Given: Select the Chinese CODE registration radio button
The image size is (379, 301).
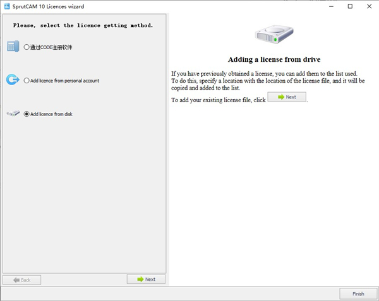Looking at the screenshot, I should coord(27,47).
